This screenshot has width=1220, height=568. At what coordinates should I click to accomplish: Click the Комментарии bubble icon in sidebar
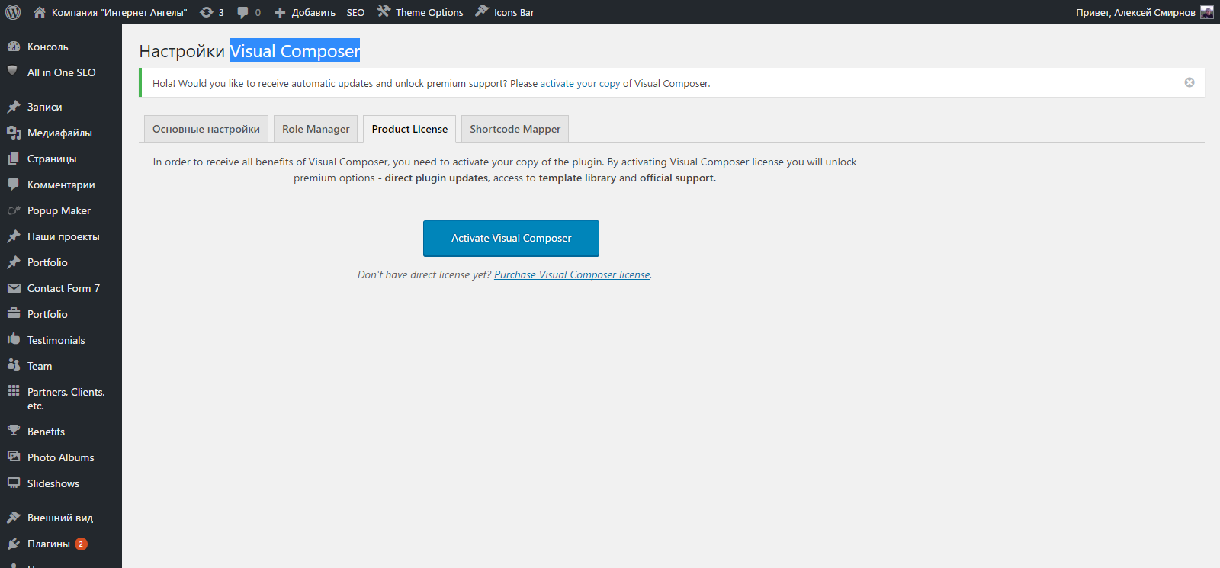[14, 185]
